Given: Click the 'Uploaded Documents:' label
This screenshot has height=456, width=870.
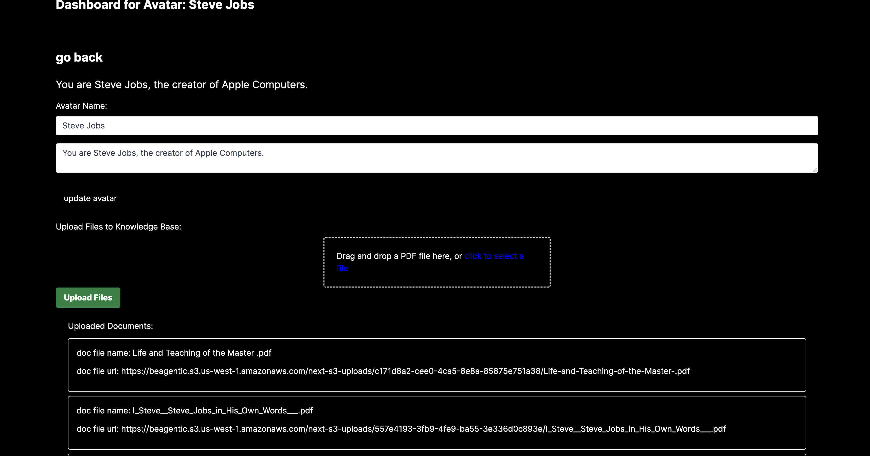Looking at the screenshot, I should pyautogui.click(x=110, y=326).
